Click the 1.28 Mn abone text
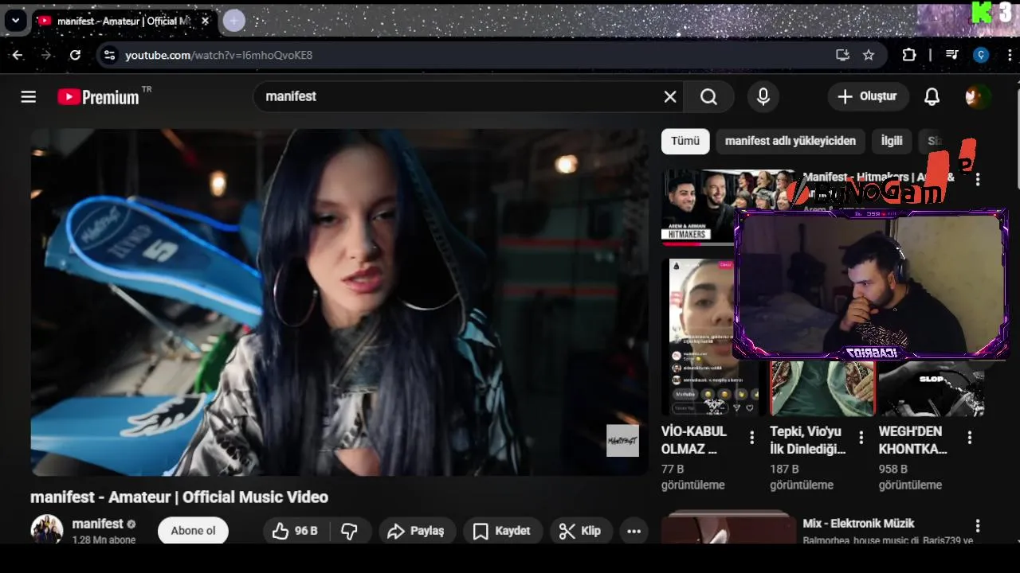This screenshot has height=573, width=1020. click(104, 540)
